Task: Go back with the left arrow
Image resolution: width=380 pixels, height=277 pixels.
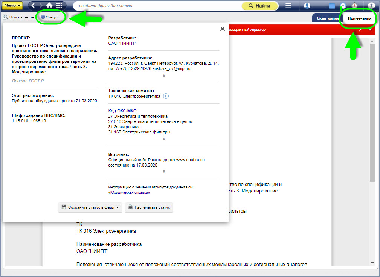Action: (33, 6)
